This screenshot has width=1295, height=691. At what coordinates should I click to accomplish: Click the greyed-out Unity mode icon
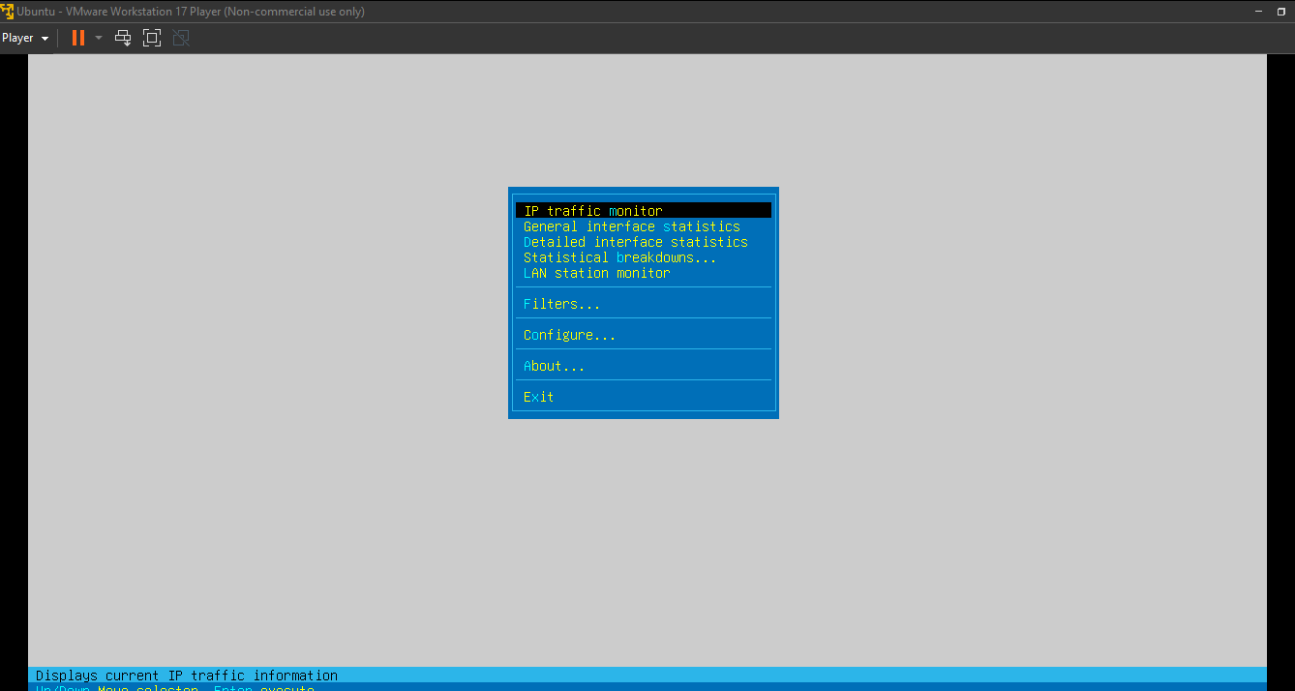tap(181, 38)
